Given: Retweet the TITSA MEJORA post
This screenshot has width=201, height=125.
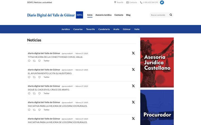Looking at the screenshot, I should [x=34, y=61].
